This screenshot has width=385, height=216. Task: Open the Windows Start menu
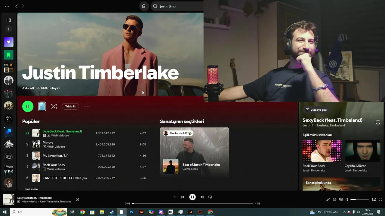5,212
